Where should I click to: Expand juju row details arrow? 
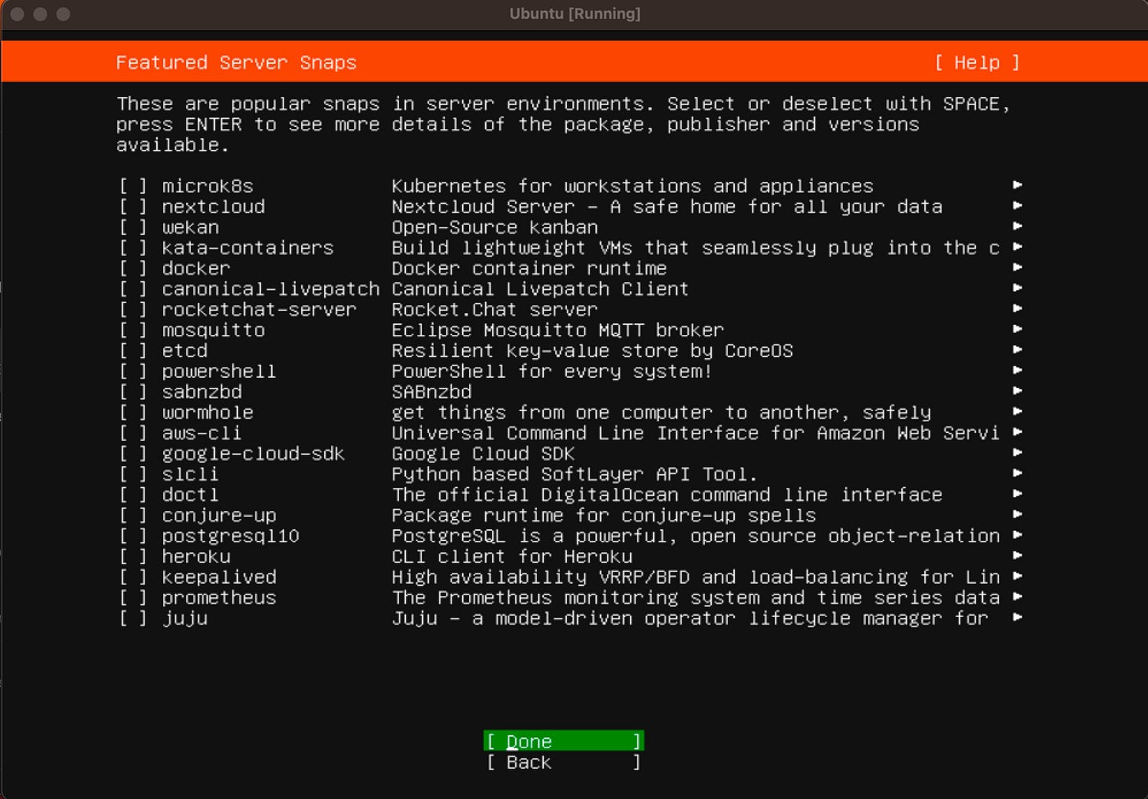(x=1018, y=616)
